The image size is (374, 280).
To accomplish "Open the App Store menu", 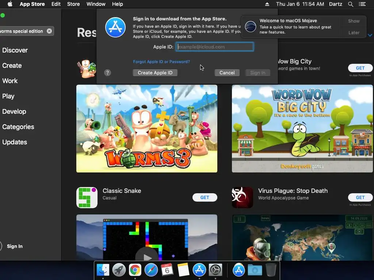I will pyautogui.click(x=32, y=4).
